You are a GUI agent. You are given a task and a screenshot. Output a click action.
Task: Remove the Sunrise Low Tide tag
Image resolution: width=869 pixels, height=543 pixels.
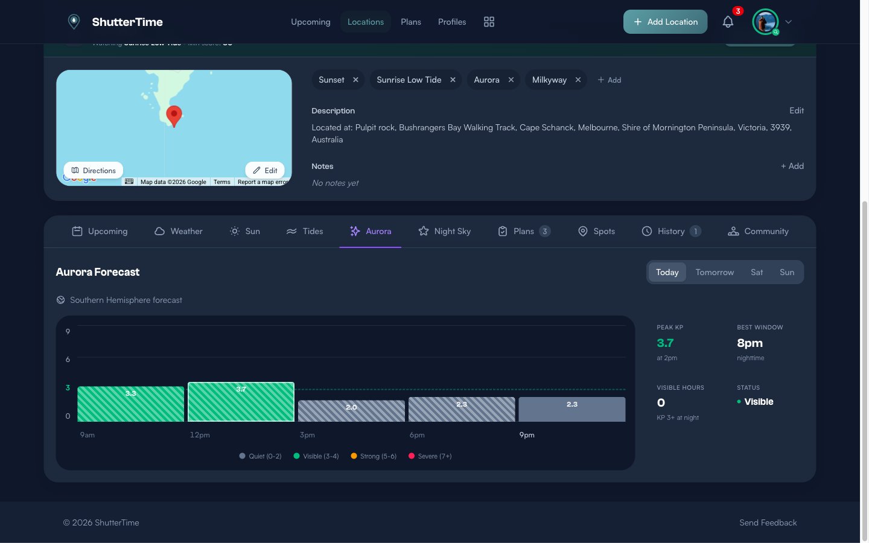[x=453, y=80]
